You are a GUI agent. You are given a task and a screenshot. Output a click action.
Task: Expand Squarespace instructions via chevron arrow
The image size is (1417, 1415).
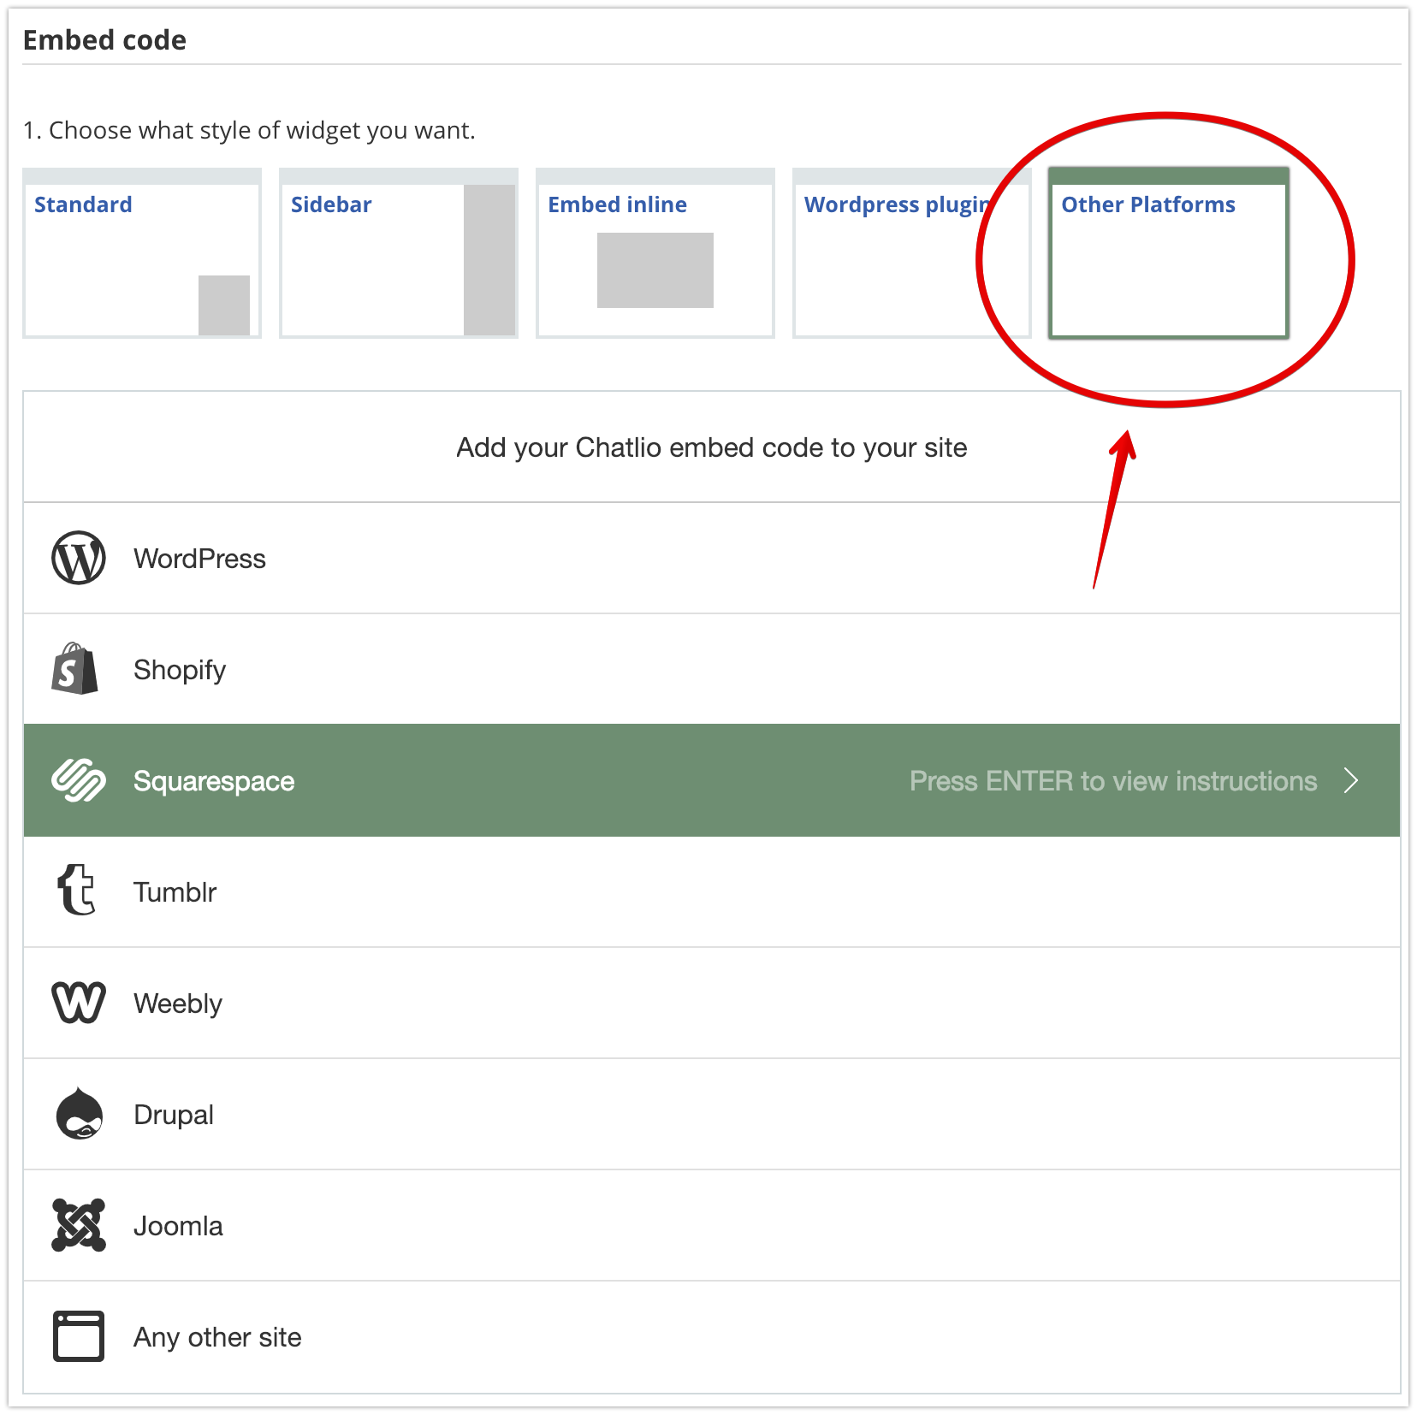(1351, 780)
